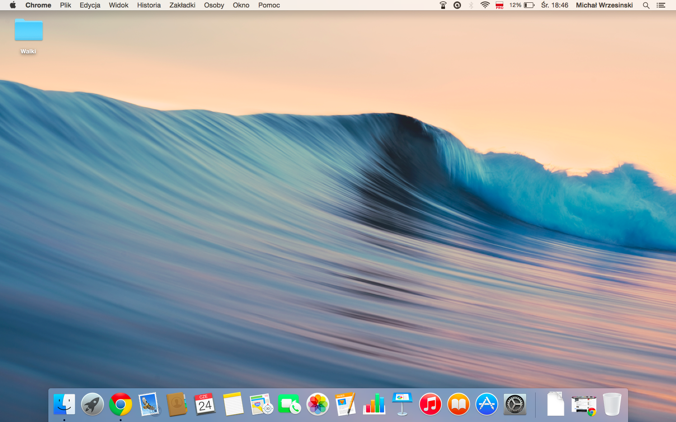Open Finder from the Dock
The image size is (676, 422).
pos(64,404)
